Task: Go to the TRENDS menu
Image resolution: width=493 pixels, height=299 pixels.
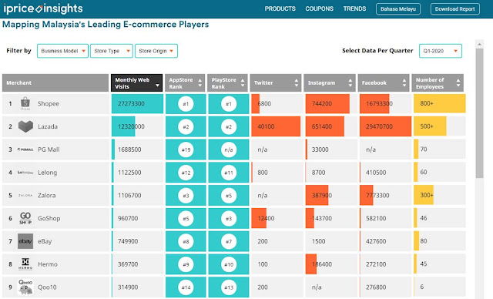Action: coord(354,8)
